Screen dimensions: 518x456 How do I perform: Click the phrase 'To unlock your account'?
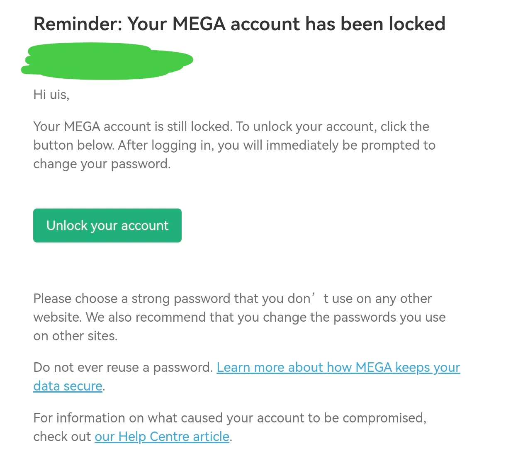pyautogui.click(x=305, y=126)
